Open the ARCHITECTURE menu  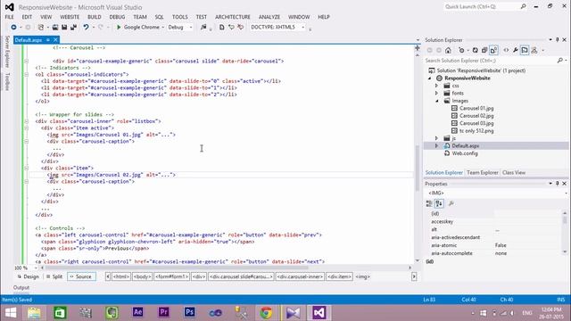[x=232, y=17]
